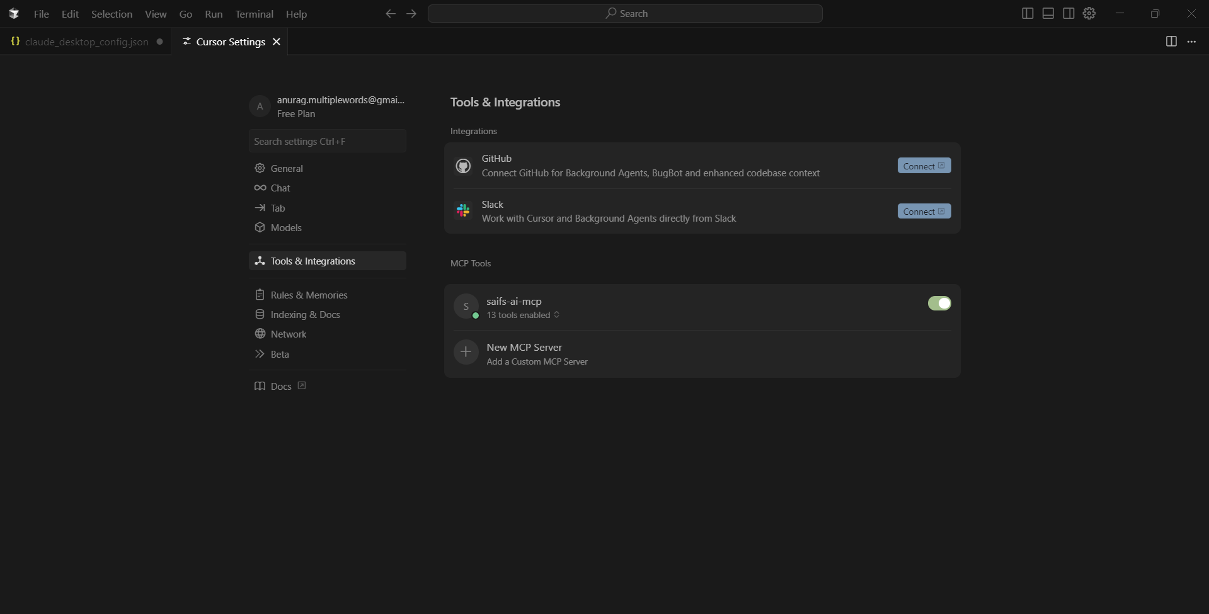Screen dimensions: 1209x614
Task: Open the General settings section
Action: click(328, 168)
